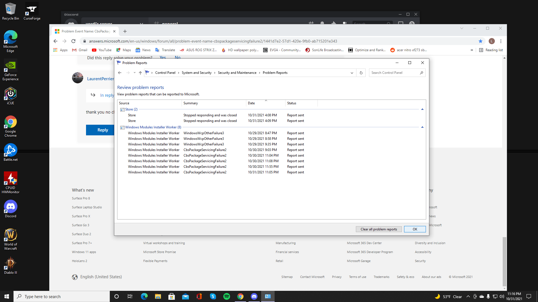This screenshot has height=302, width=538.
Task: Collapse Windows Modules Installer Worker group
Action: [x=422, y=127]
